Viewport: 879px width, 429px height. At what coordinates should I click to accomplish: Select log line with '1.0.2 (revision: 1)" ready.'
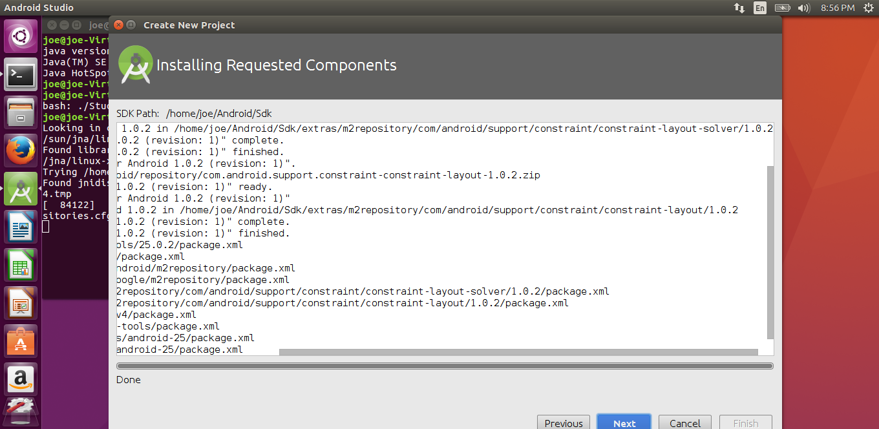pos(194,187)
